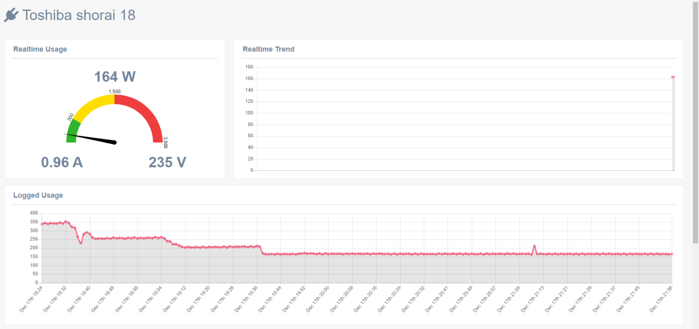Viewport: 699px width, 329px height.
Task: Click the 350 y-axis label in Logged Usage
Action: click(x=34, y=222)
